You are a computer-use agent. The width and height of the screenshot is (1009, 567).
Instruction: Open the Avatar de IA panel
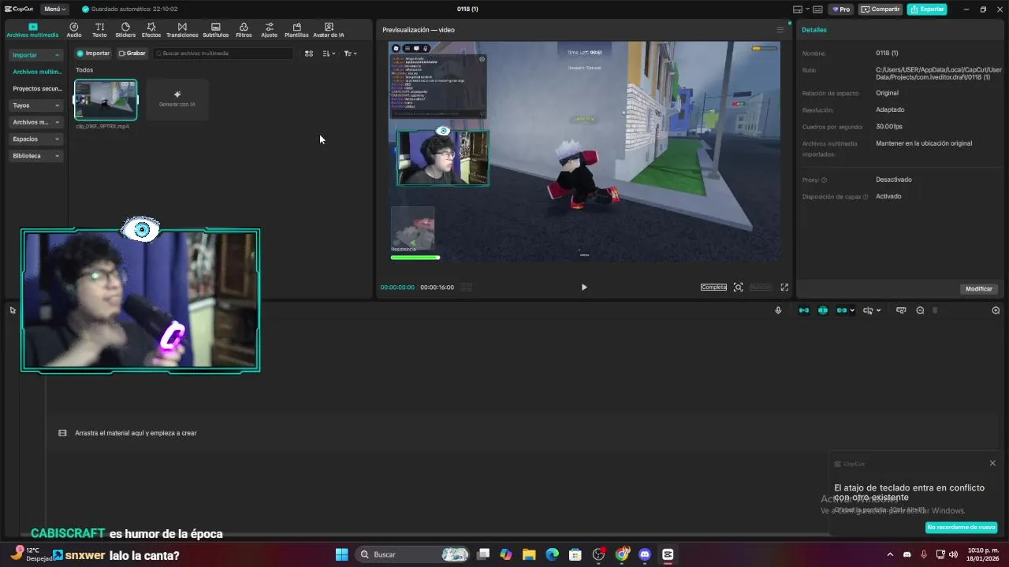point(329,30)
